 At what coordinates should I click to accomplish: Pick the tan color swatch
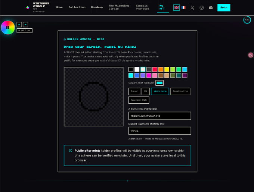click(167, 75)
